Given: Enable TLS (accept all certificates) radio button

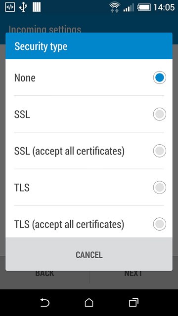Looking at the screenshot, I should coord(159,224).
